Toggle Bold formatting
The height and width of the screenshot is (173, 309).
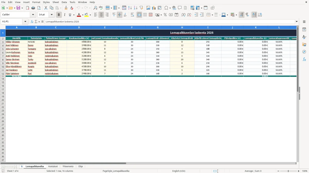59,15
